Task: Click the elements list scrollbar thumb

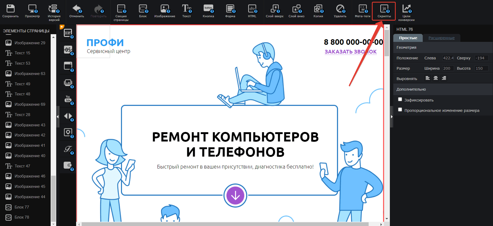Action: tap(53, 198)
